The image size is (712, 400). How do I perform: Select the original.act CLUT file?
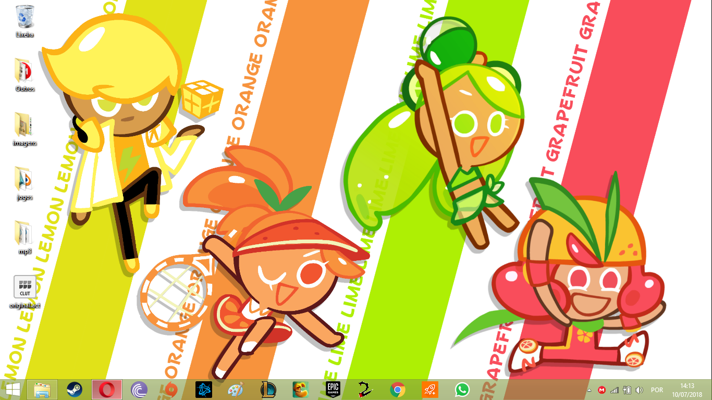[x=24, y=292]
